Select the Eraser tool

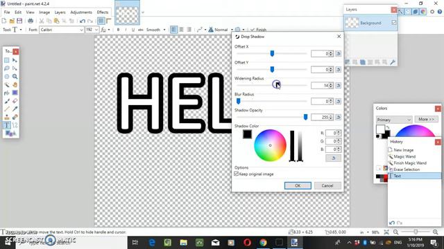click(15, 101)
